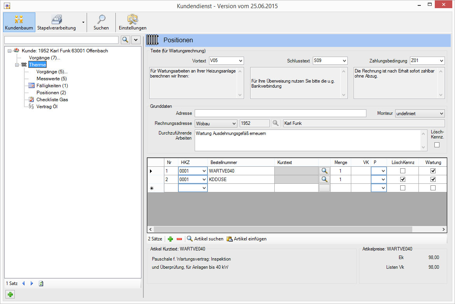Click the red minus to delete position
Viewport: 455px width, 304px height.
(x=179, y=239)
